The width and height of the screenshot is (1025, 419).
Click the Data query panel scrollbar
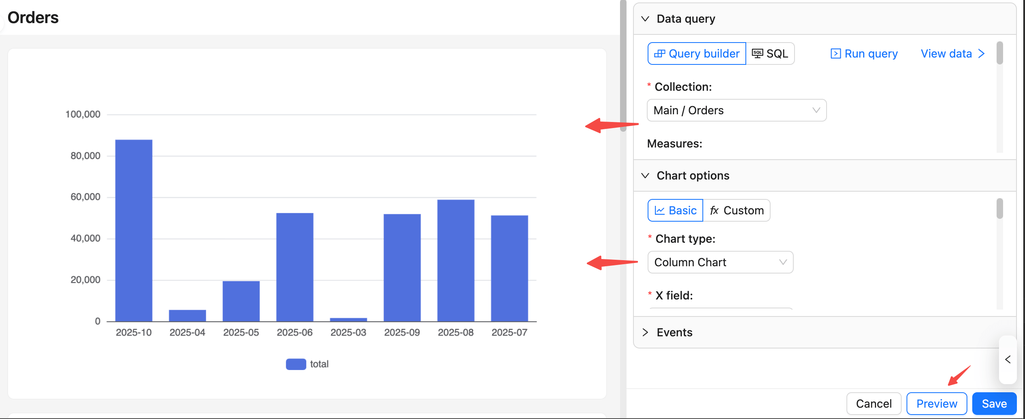click(x=1000, y=53)
